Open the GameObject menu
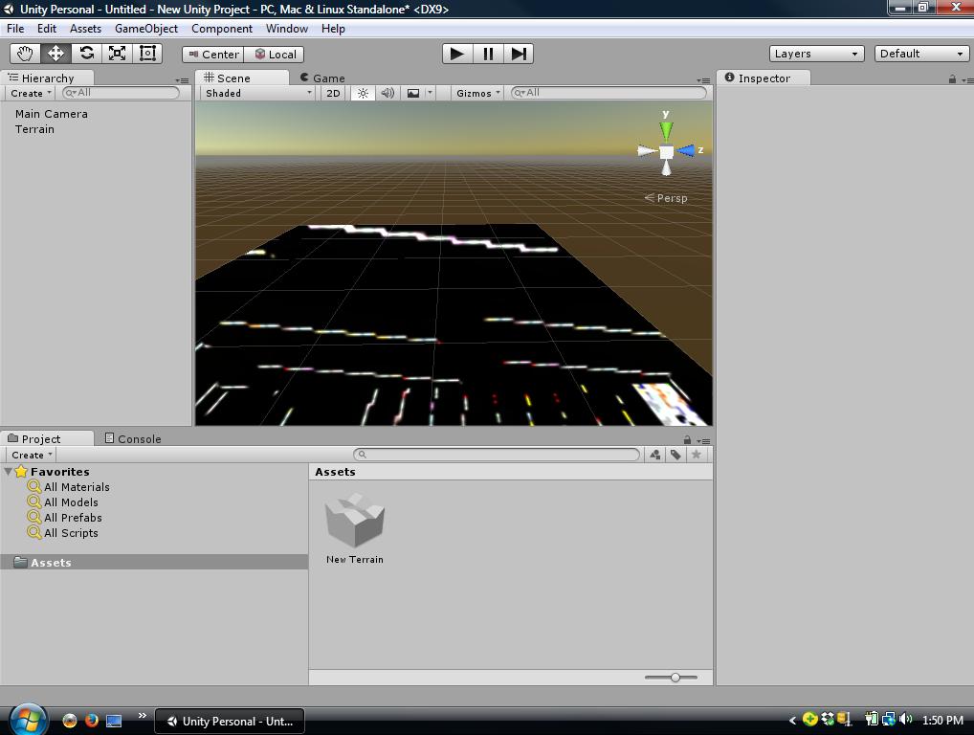 point(145,29)
